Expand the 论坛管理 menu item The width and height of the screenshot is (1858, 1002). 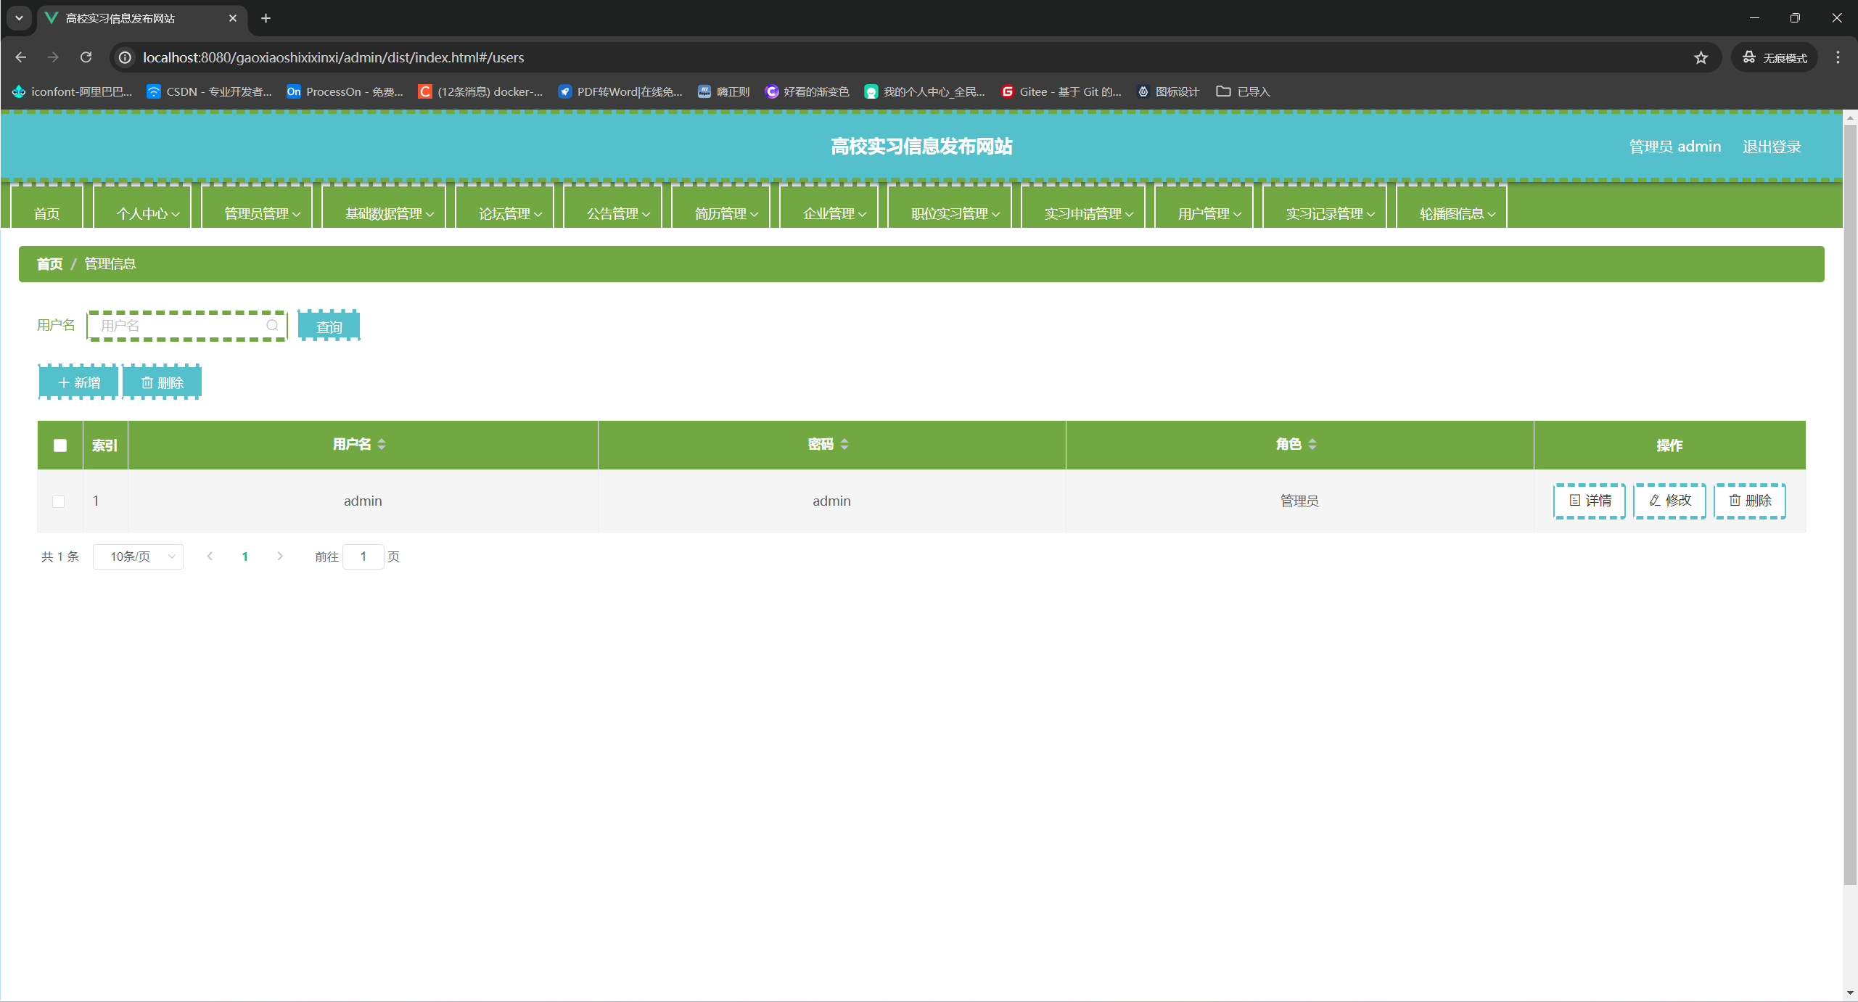pos(509,213)
